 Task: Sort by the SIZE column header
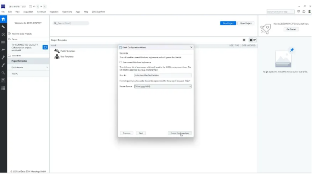231,46
